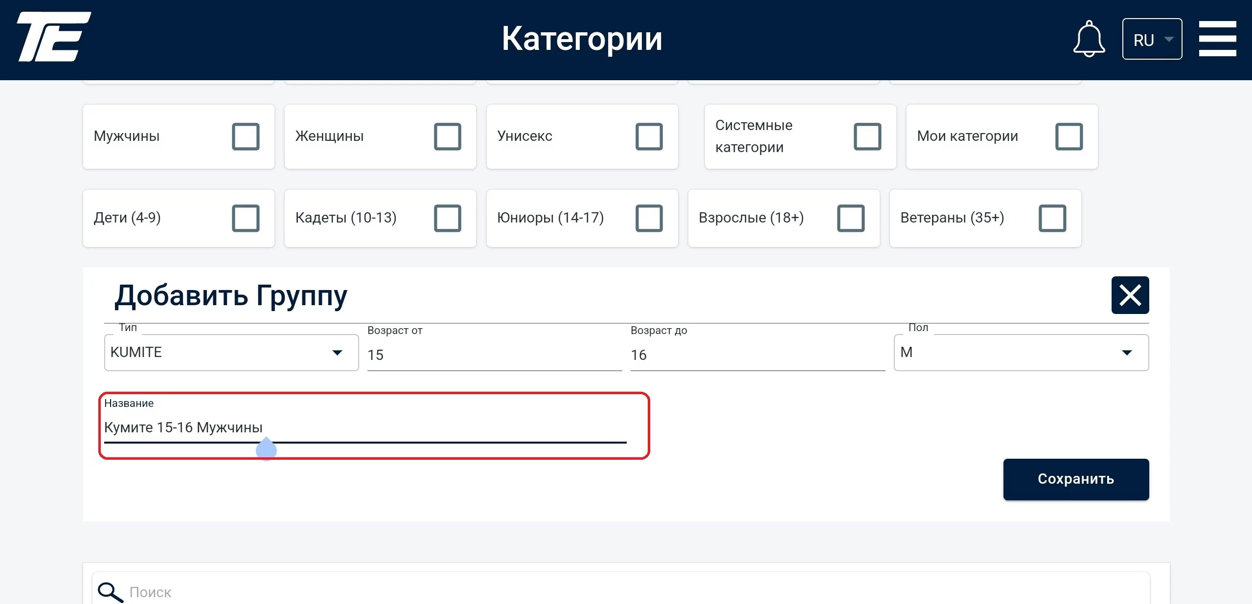The image size is (1252, 604).
Task: Open the Пол dropdown
Action: pos(1021,353)
